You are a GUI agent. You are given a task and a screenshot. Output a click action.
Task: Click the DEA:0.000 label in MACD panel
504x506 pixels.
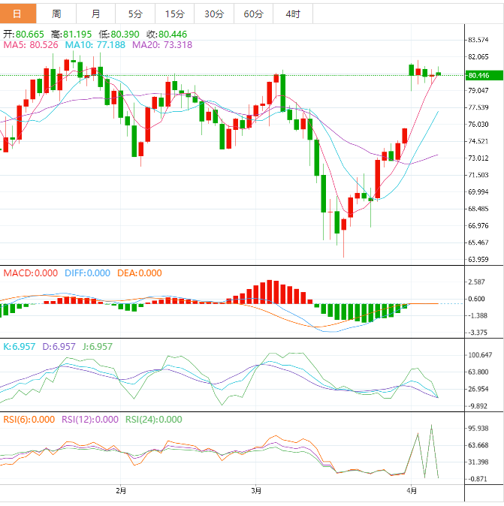pyautogui.click(x=138, y=273)
